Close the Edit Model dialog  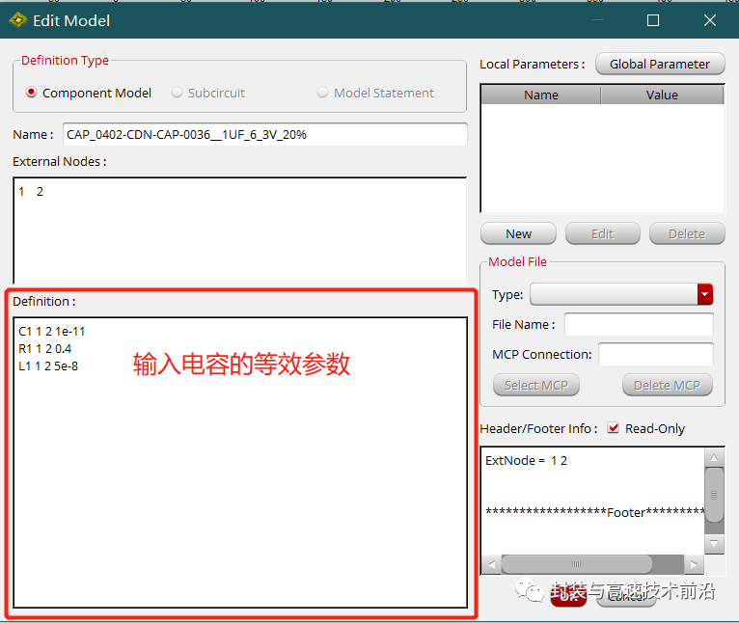click(x=710, y=20)
